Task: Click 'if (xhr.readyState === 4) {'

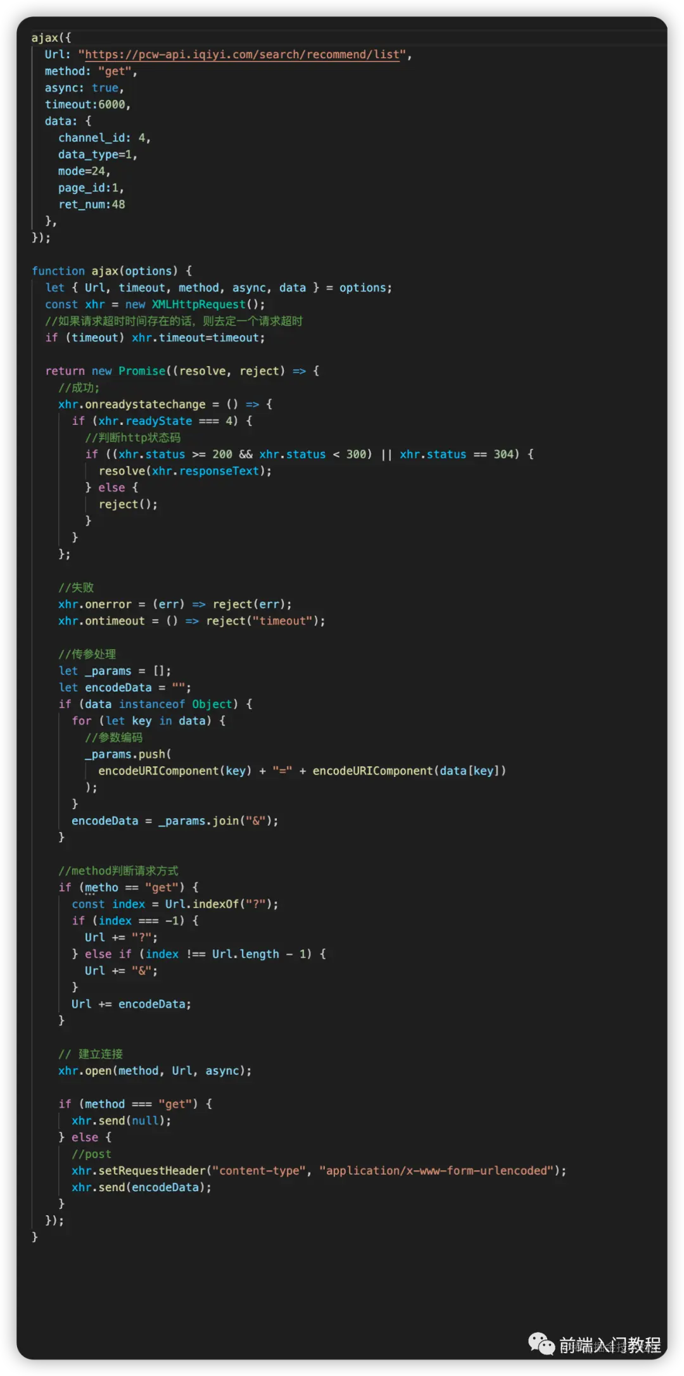Action: tap(162, 421)
